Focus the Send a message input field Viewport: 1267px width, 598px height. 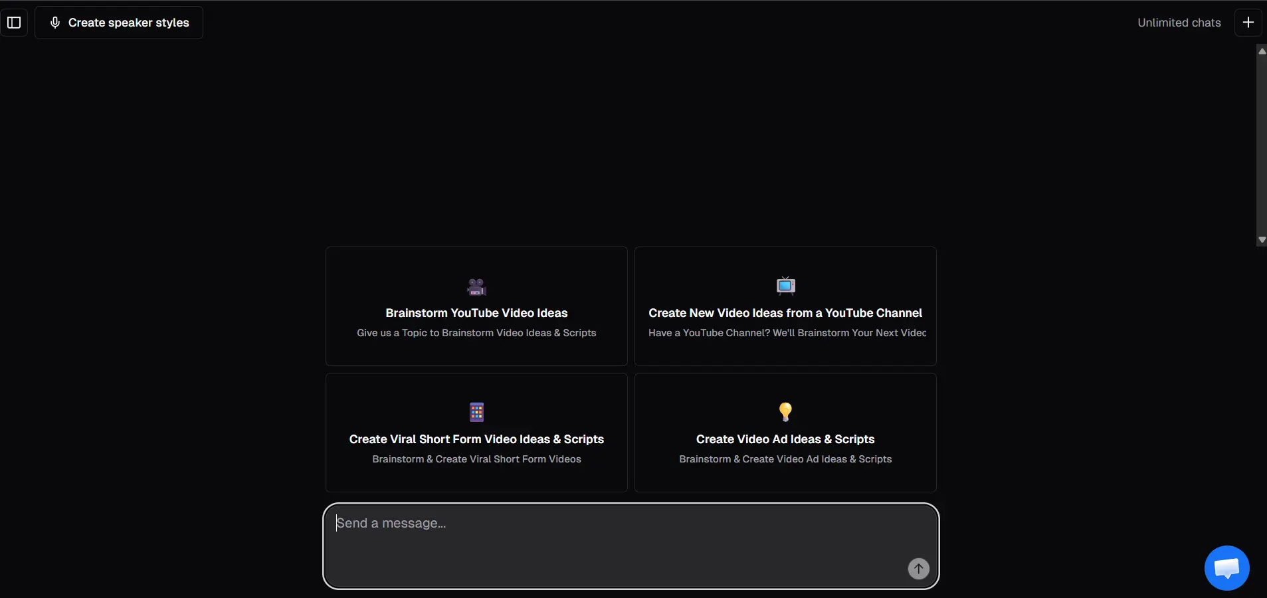tap(631, 546)
